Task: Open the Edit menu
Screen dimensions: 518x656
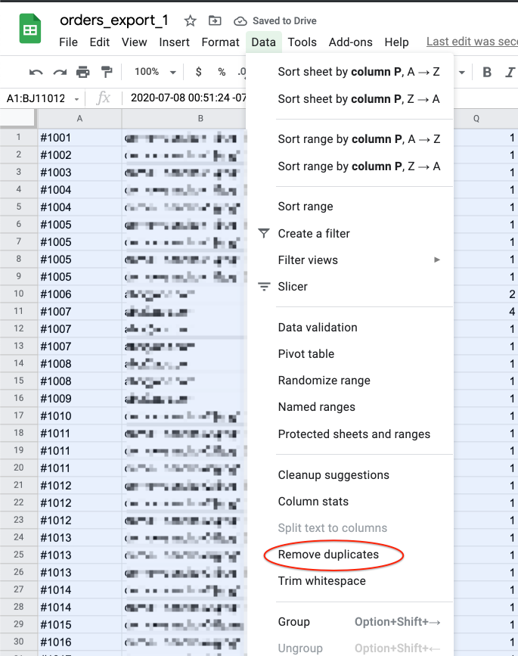Action: 100,42
